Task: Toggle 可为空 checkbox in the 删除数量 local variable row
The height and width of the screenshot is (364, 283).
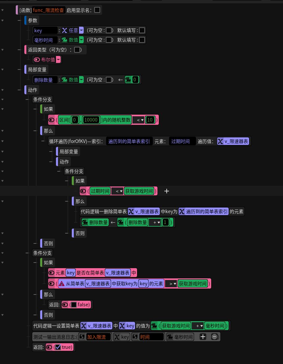Action: pyautogui.click(x=108, y=80)
